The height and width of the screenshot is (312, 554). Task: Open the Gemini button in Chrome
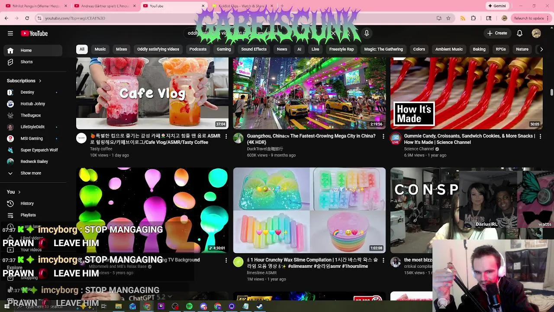496,6
